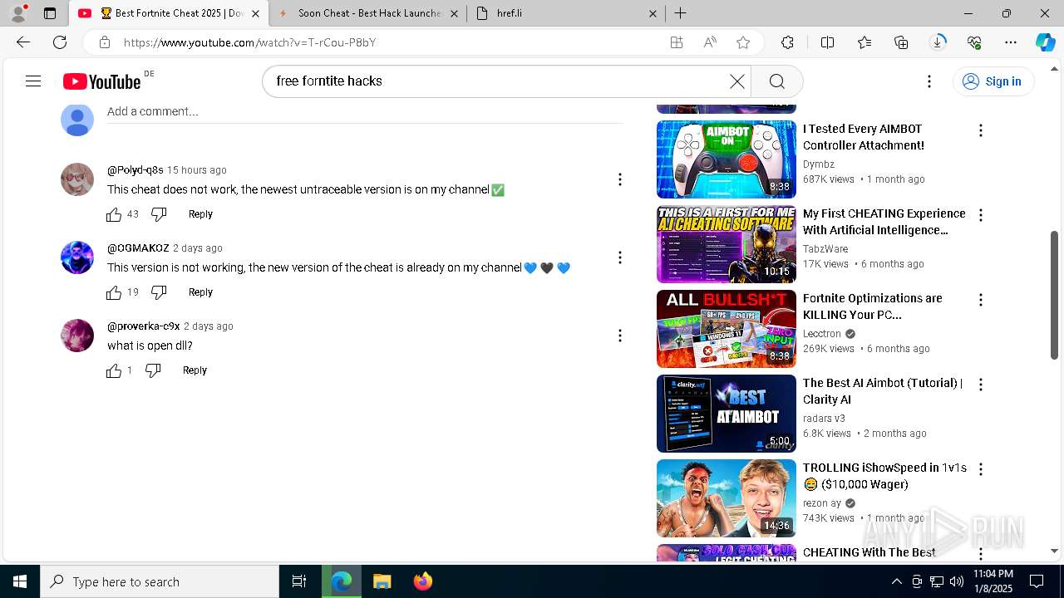Open the browser Extensions puzzle icon

point(787,42)
